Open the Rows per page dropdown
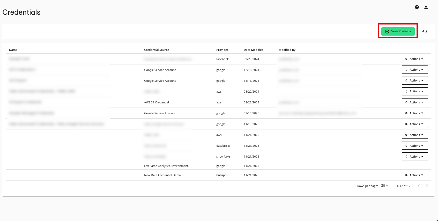 [x=384, y=186]
